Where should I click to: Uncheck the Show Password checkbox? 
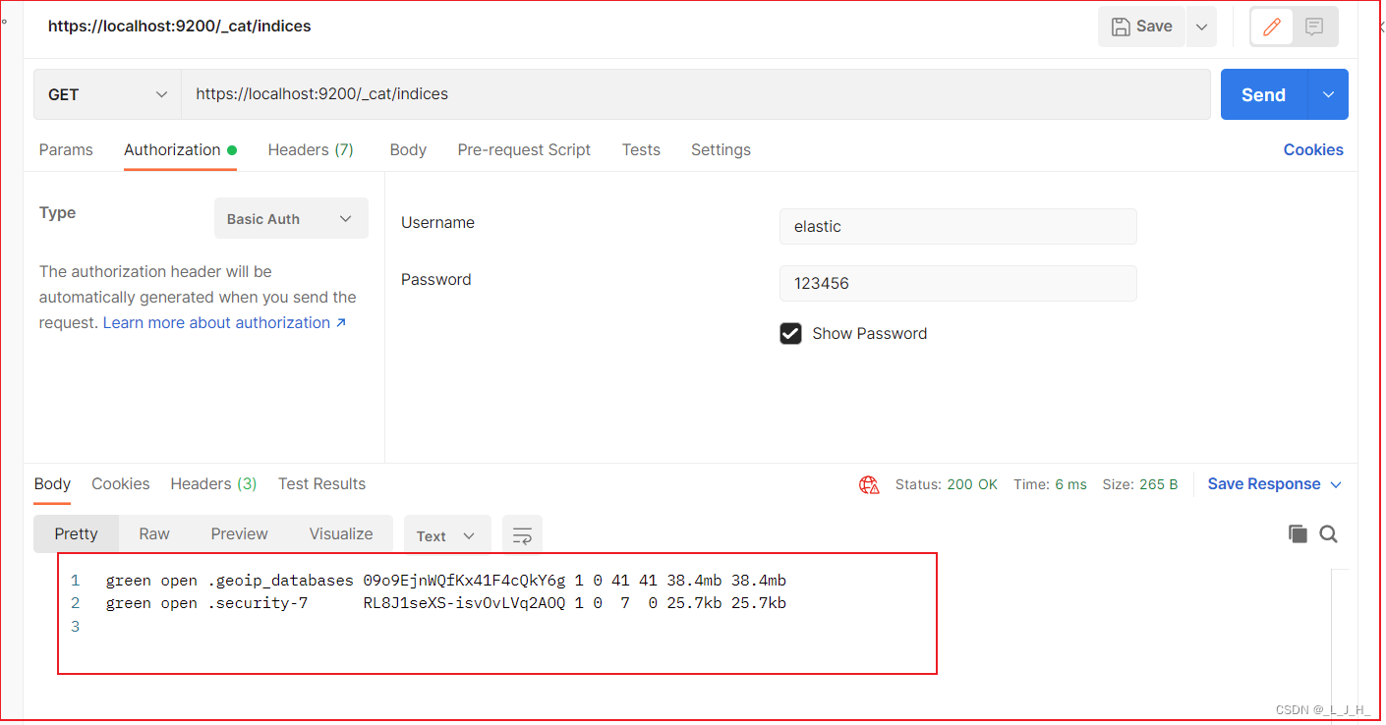pyautogui.click(x=790, y=333)
